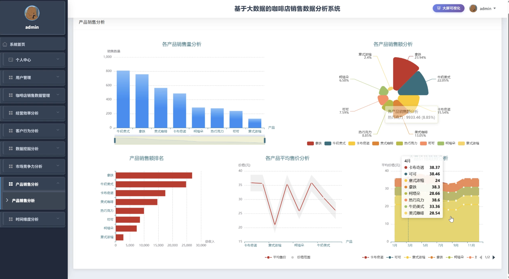Go to the previous legend page arrow

pyautogui.click(x=481, y=257)
